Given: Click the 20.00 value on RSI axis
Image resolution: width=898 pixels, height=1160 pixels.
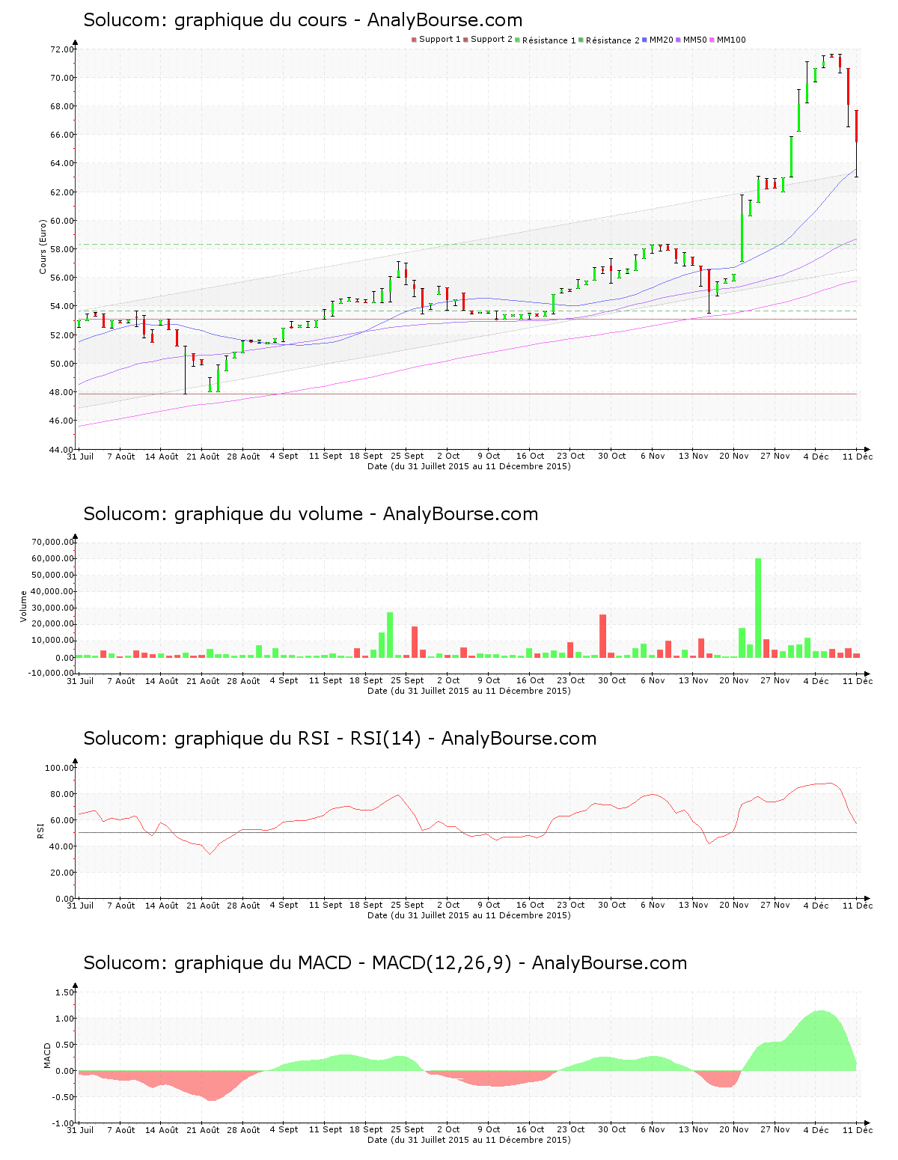Looking at the screenshot, I should tap(62, 873).
